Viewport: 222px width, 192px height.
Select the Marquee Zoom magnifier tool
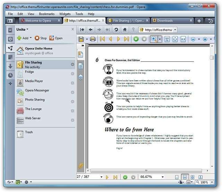pos(153,39)
